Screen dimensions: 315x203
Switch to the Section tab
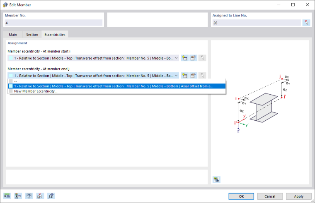coord(32,34)
